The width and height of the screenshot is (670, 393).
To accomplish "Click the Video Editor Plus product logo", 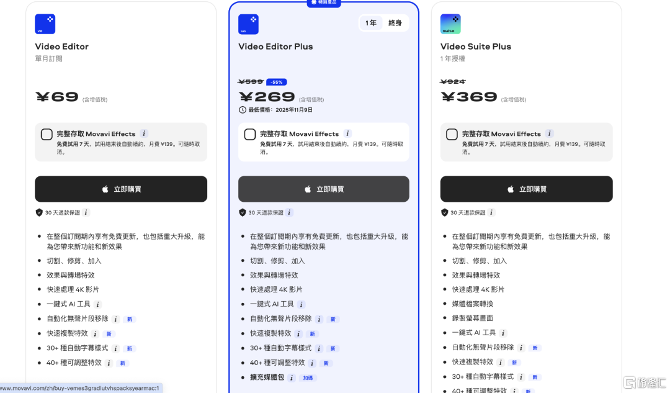I will pos(248,24).
